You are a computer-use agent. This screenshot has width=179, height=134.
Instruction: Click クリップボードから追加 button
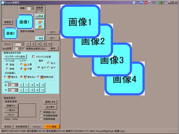15,57
